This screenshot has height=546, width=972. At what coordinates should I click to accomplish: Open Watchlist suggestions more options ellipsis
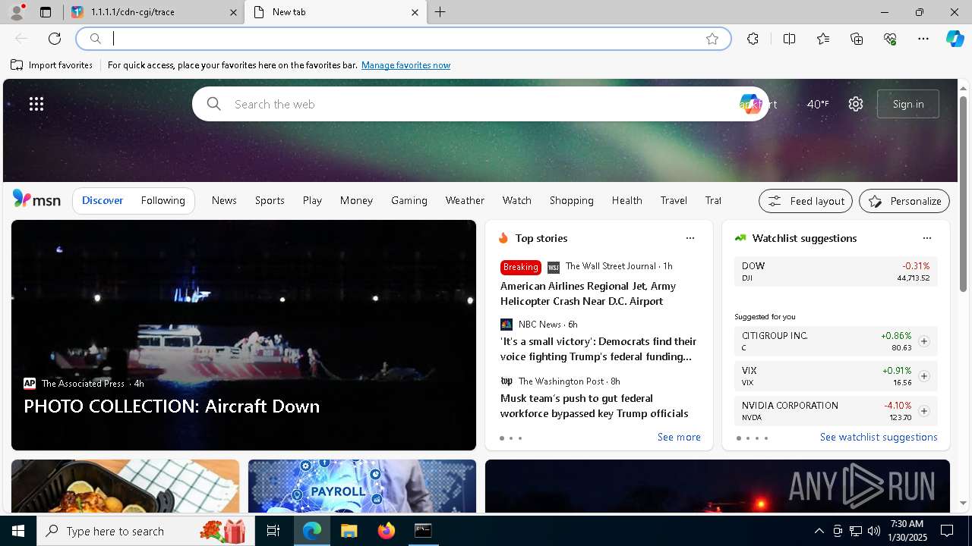pyautogui.click(x=927, y=238)
